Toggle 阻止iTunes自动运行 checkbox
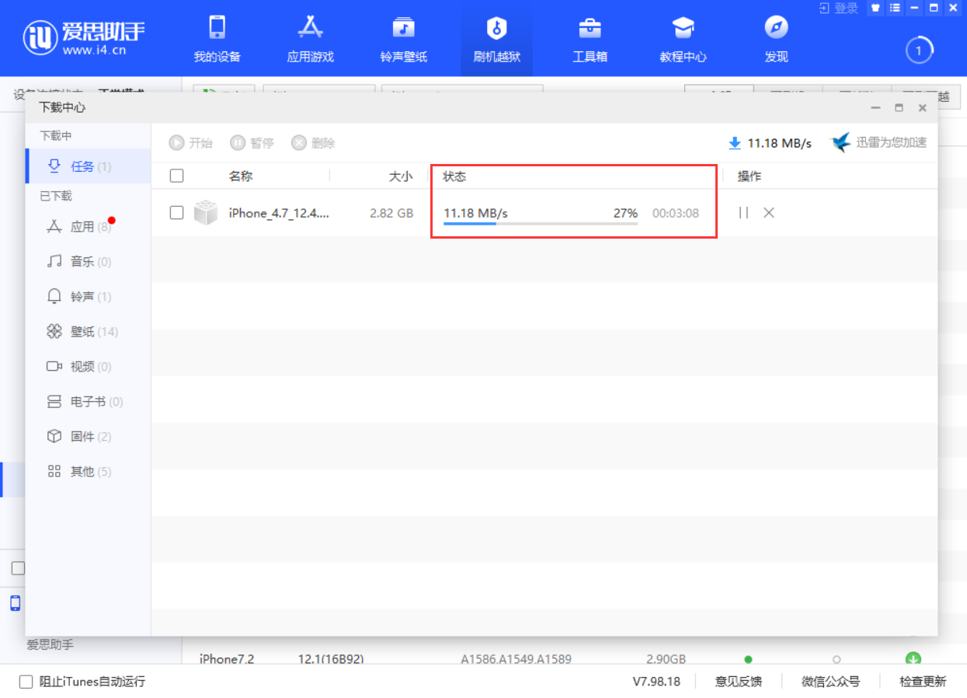The height and width of the screenshot is (698, 967). coord(26,682)
